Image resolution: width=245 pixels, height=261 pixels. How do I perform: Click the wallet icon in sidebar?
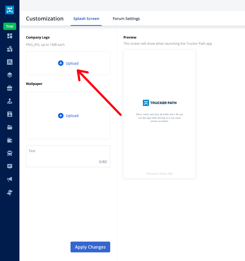pyautogui.click(x=10, y=140)
